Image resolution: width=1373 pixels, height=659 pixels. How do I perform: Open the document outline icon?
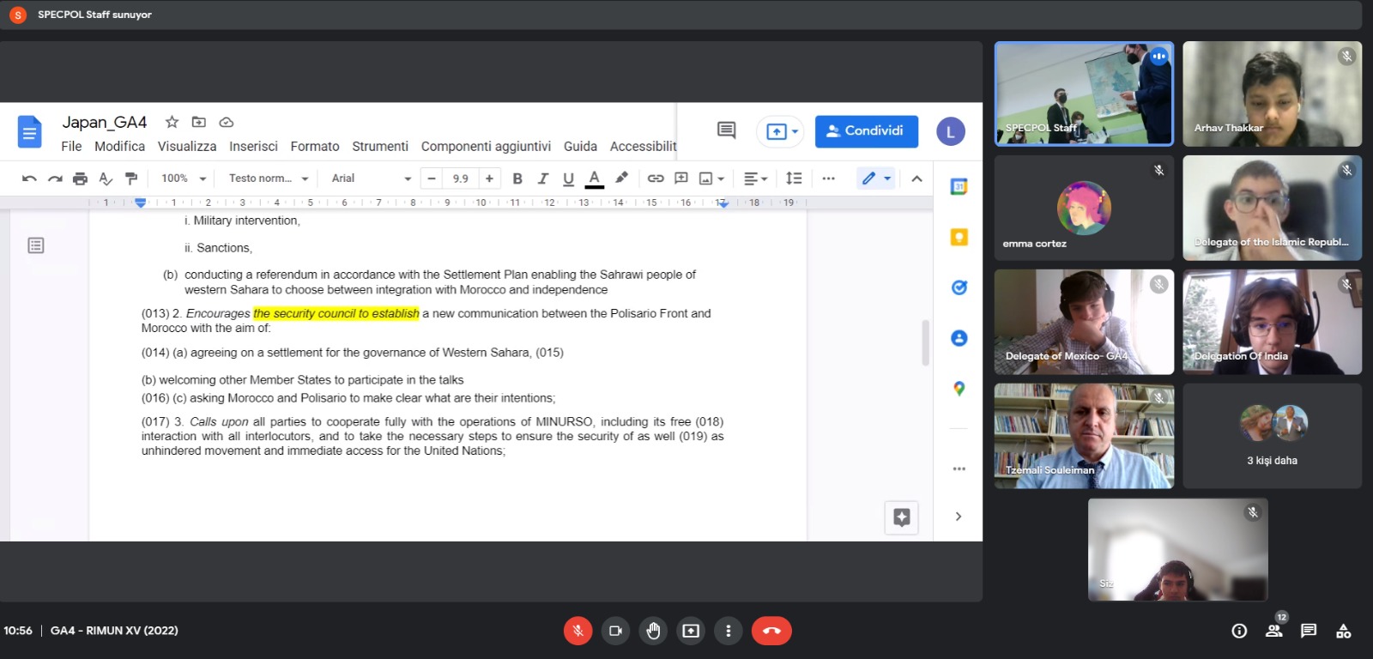tap(36, 245)
